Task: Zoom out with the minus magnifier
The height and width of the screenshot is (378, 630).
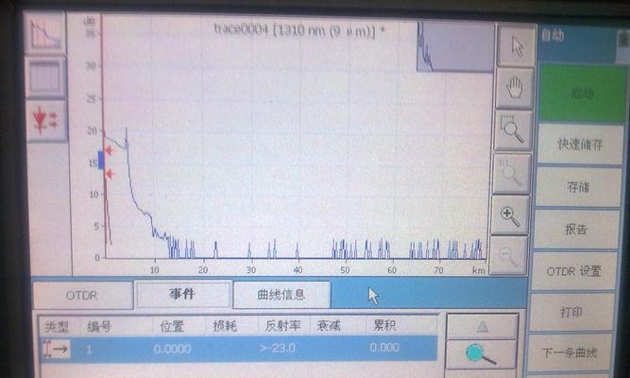Action: [x=508, y=256]
